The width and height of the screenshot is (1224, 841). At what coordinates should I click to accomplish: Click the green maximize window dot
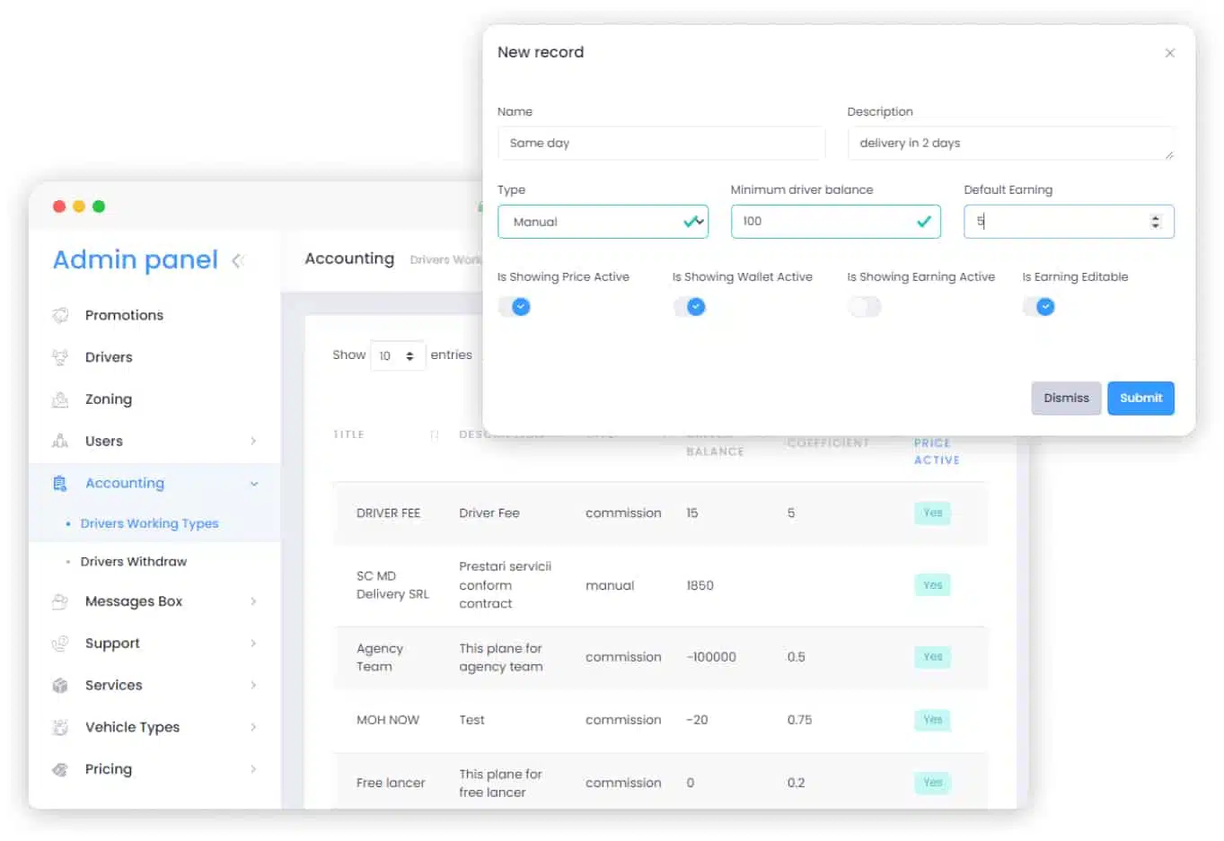coord(99,206)
